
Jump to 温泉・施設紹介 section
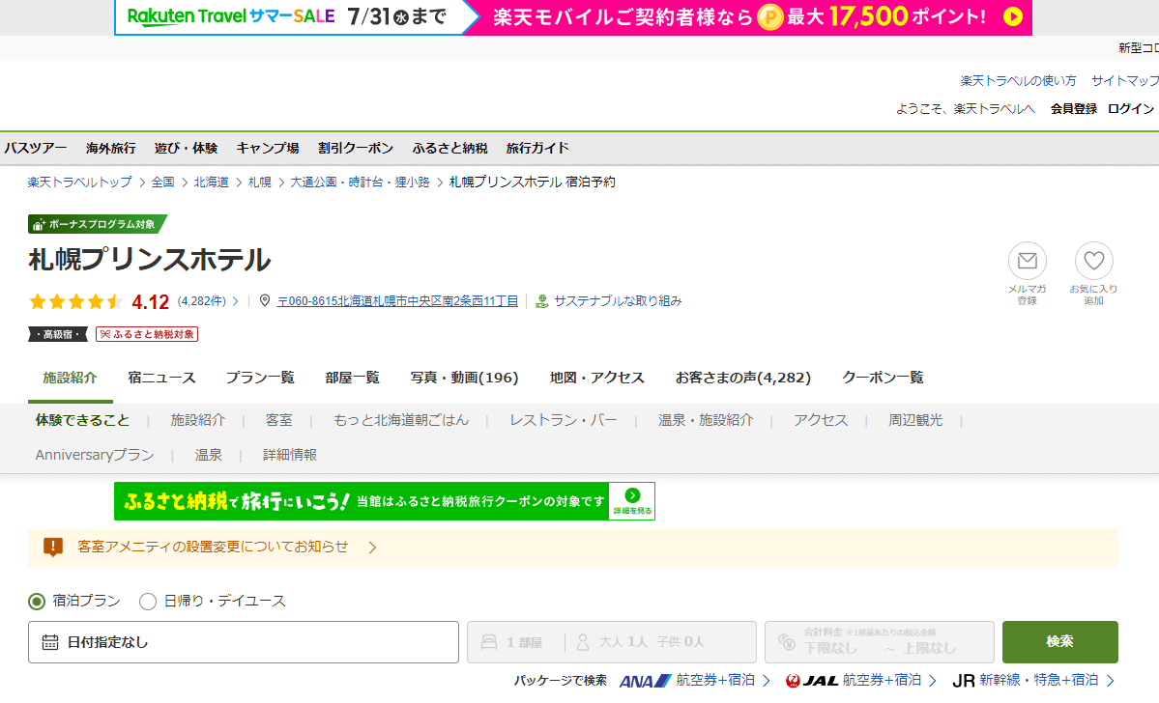tap(706, 420)
